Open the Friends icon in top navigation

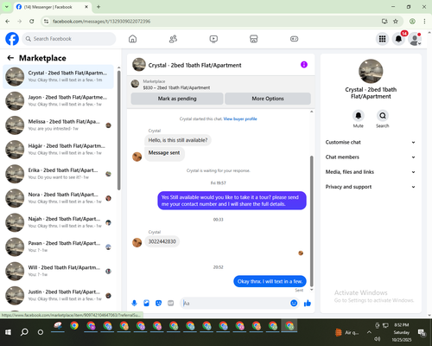(x=173, y=39)
